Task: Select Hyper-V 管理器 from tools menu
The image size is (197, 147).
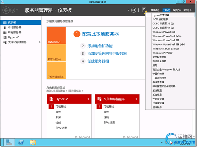Action: pos(170,15)
